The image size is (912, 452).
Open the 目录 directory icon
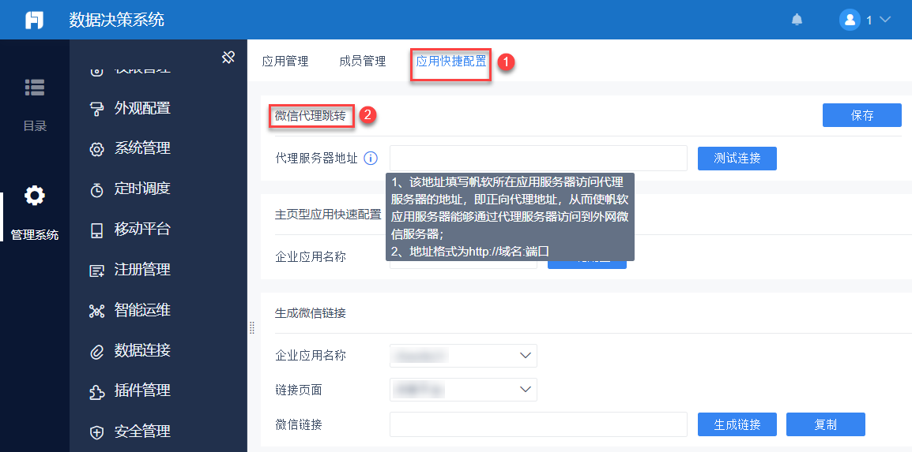pos(34,87)
